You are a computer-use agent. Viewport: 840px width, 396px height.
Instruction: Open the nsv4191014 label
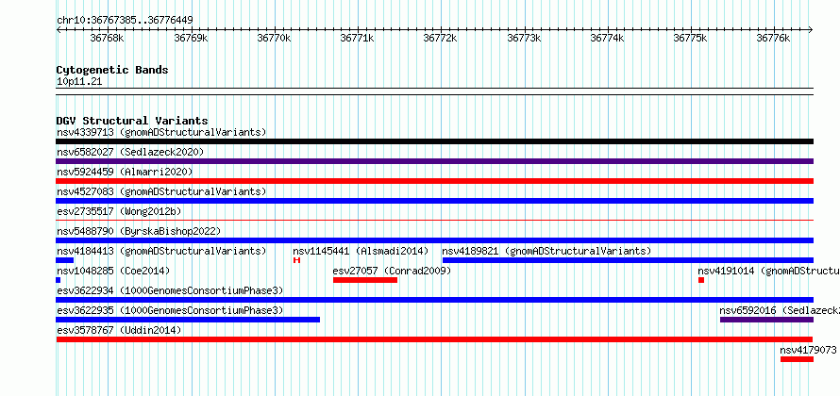click(769, 271)
